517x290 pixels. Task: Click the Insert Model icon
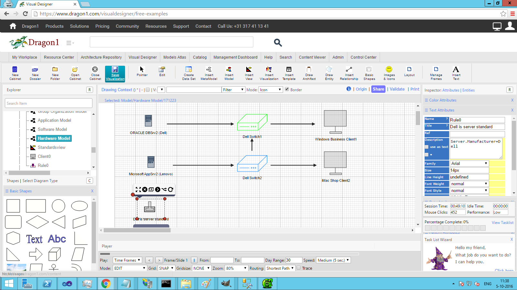click(x=229, y=73)
